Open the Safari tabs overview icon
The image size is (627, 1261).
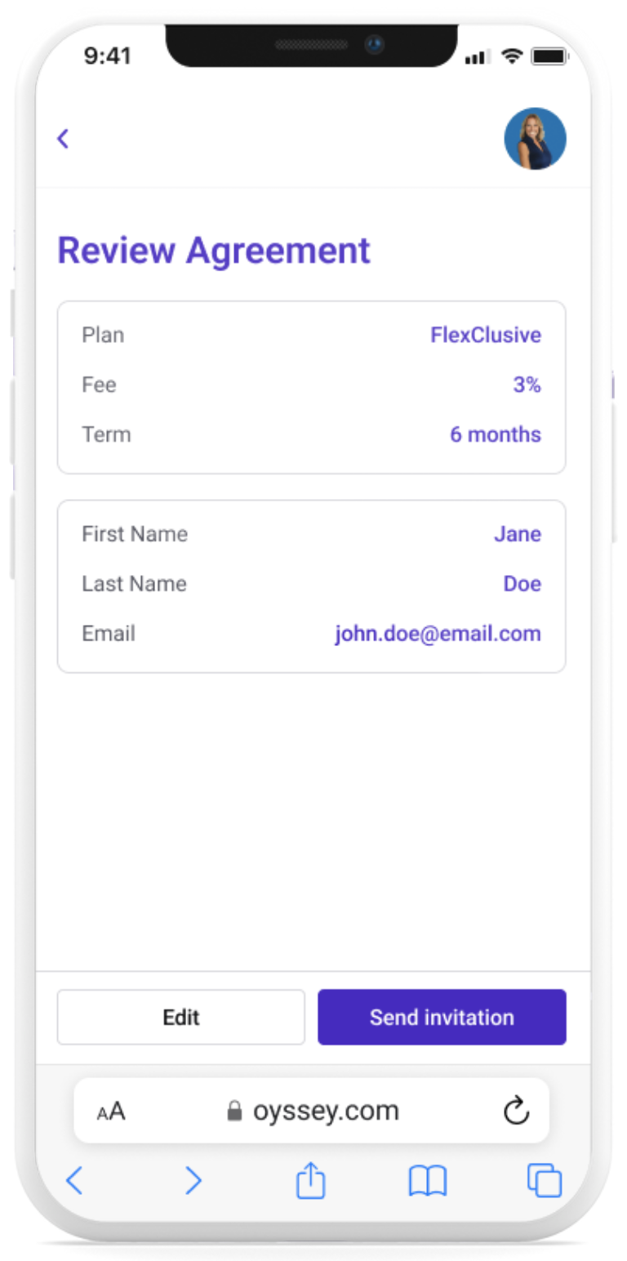545,1181
